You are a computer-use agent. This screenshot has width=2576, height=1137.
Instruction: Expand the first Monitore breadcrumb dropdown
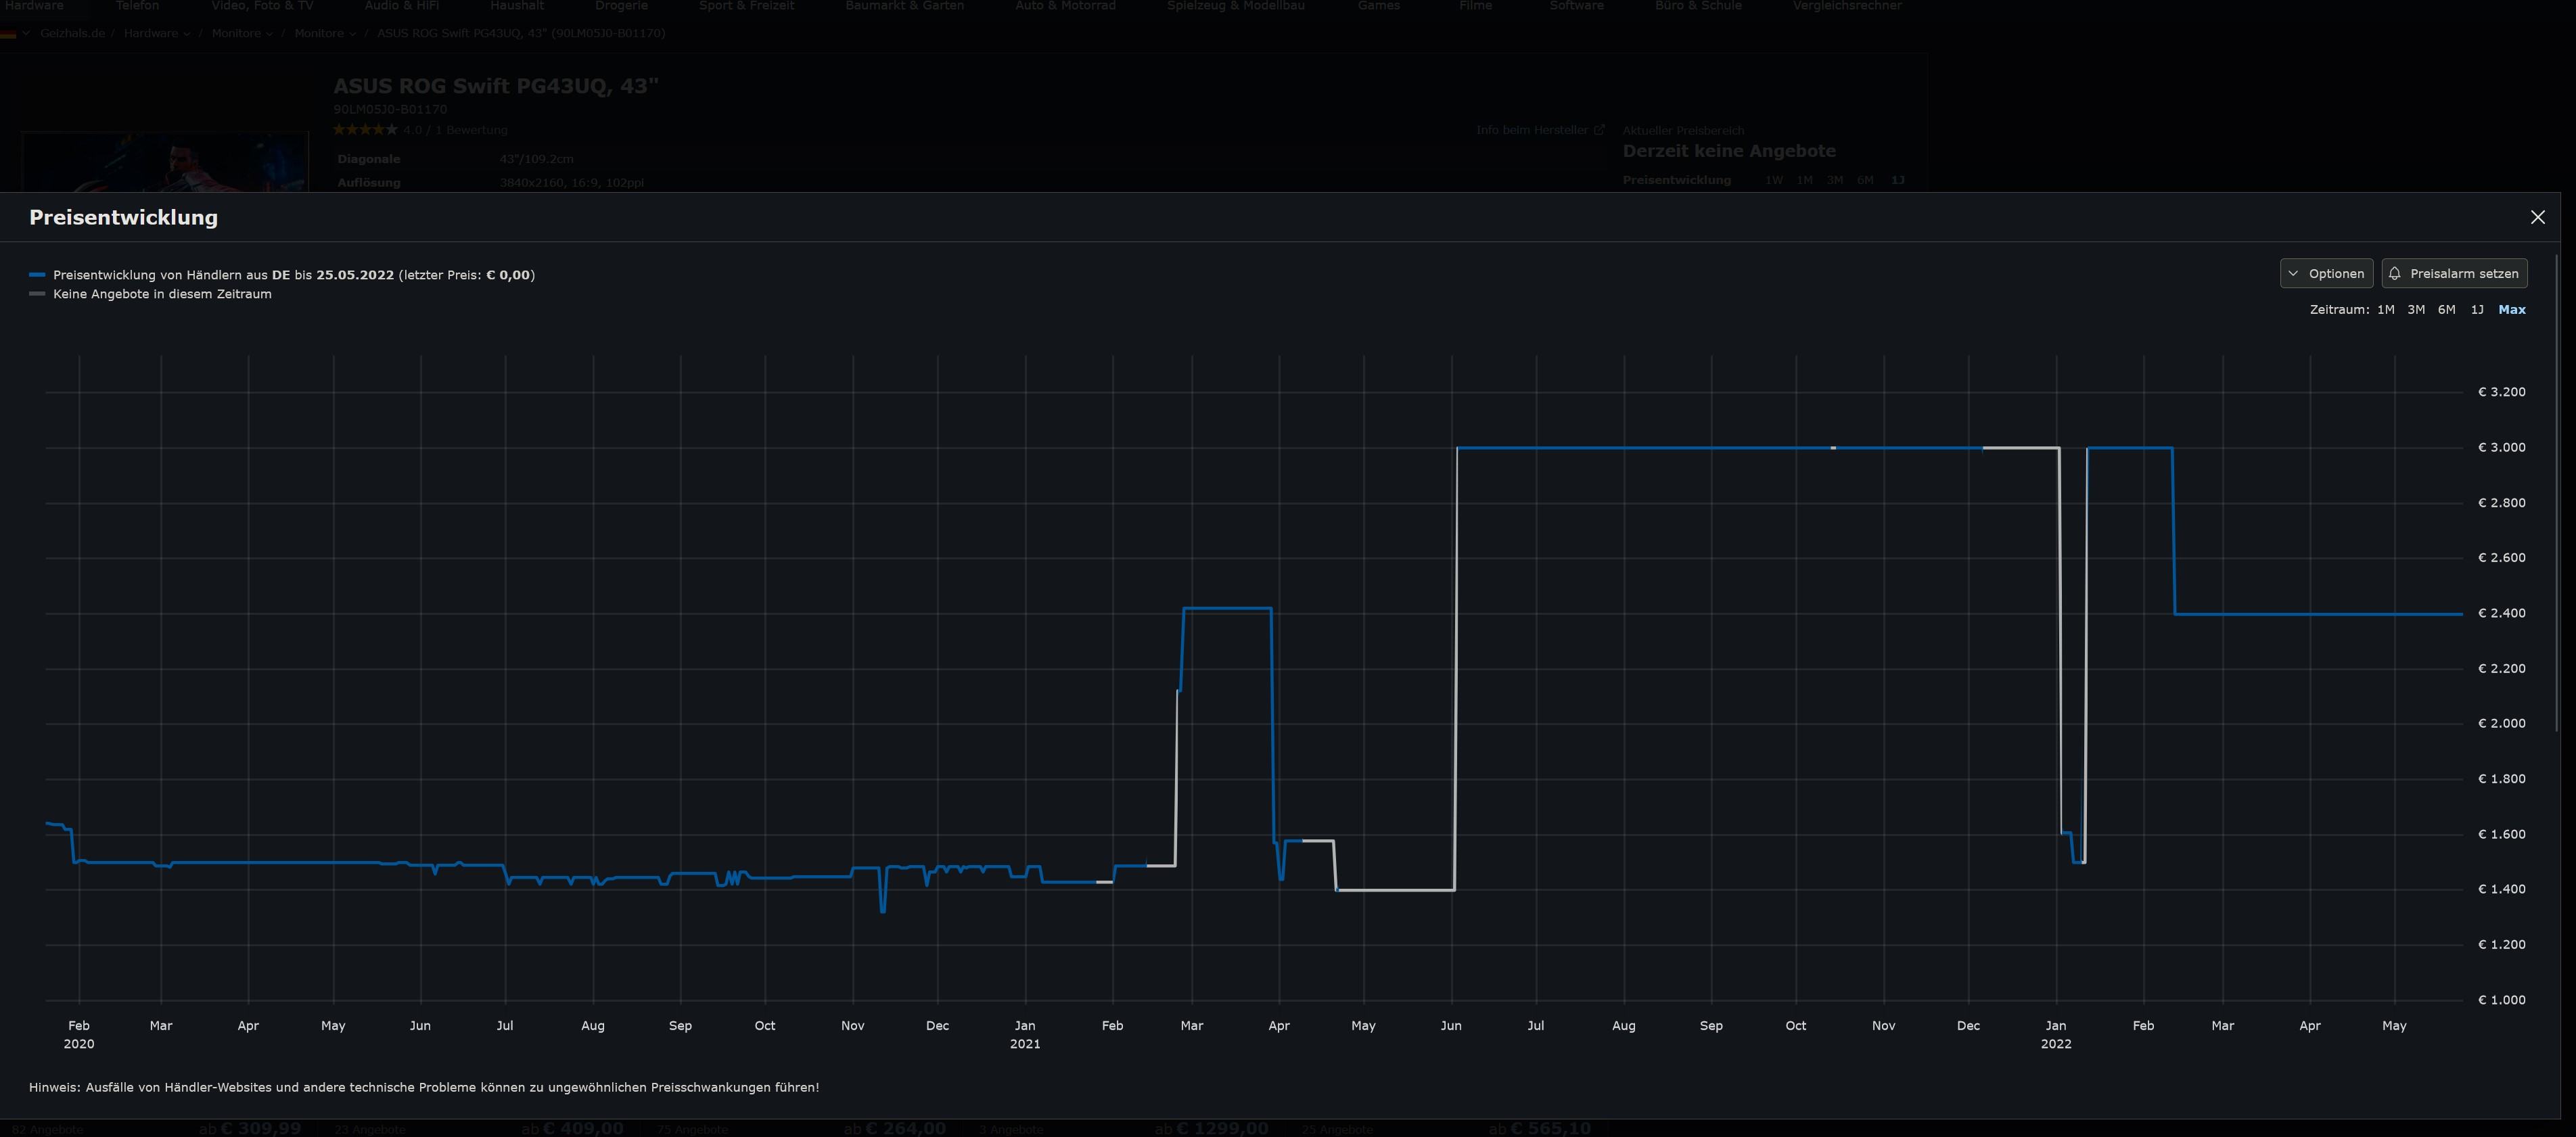242,33
